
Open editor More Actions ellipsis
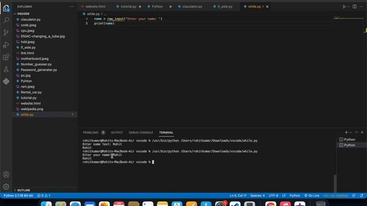361,6
